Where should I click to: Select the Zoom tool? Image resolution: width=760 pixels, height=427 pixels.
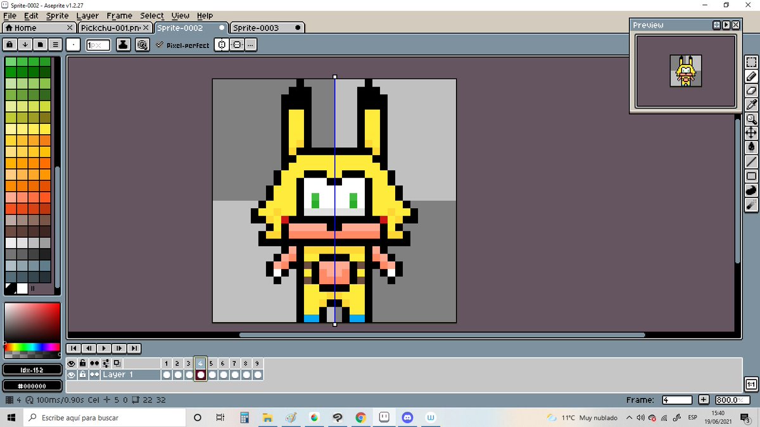(751, 119)
